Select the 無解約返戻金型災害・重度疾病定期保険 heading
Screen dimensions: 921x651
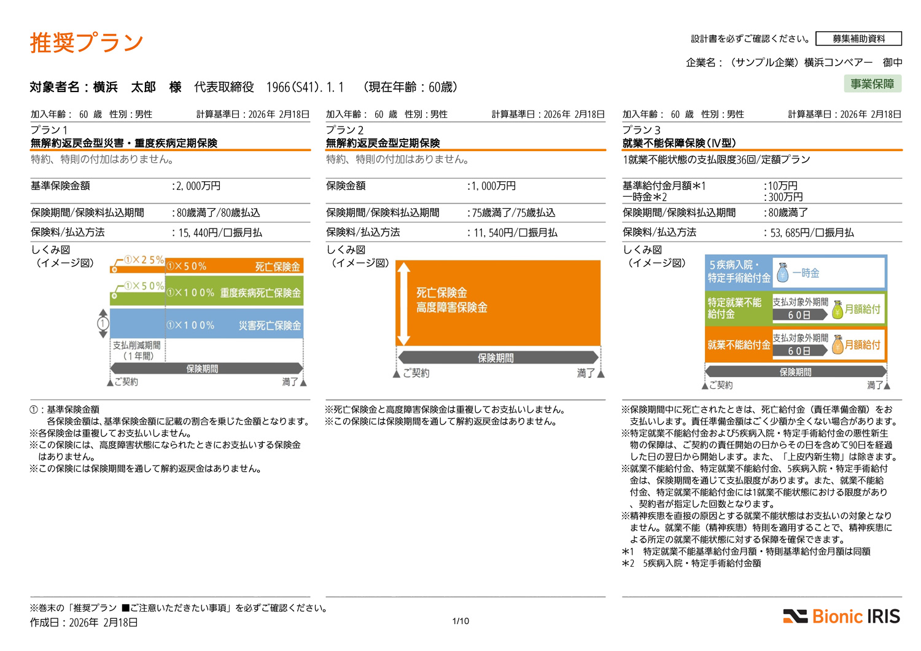(124, 143)
